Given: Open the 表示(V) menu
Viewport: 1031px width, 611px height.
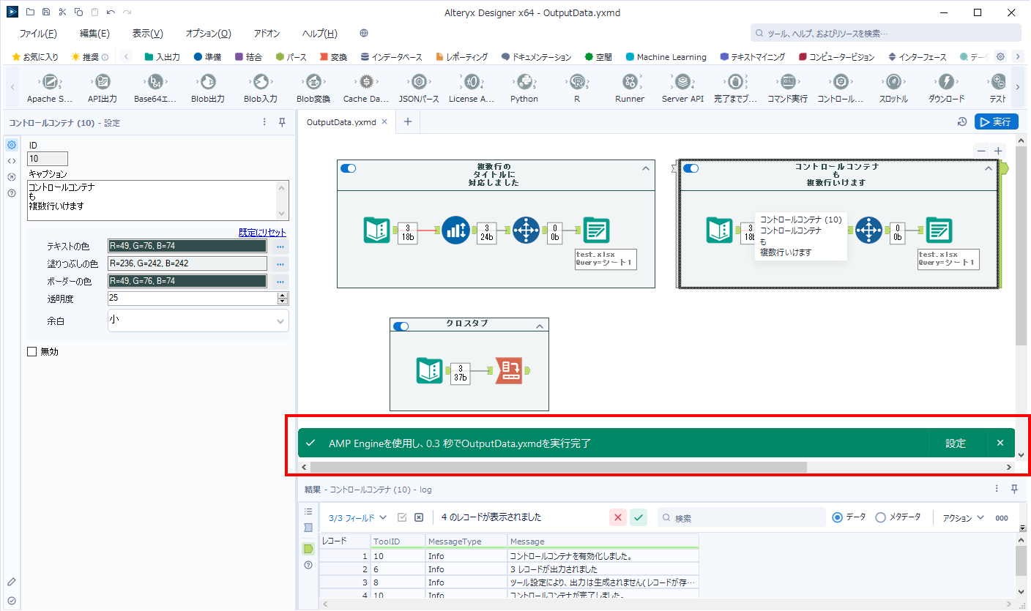Looking at the screenshot, I should [x=147, y=34].
